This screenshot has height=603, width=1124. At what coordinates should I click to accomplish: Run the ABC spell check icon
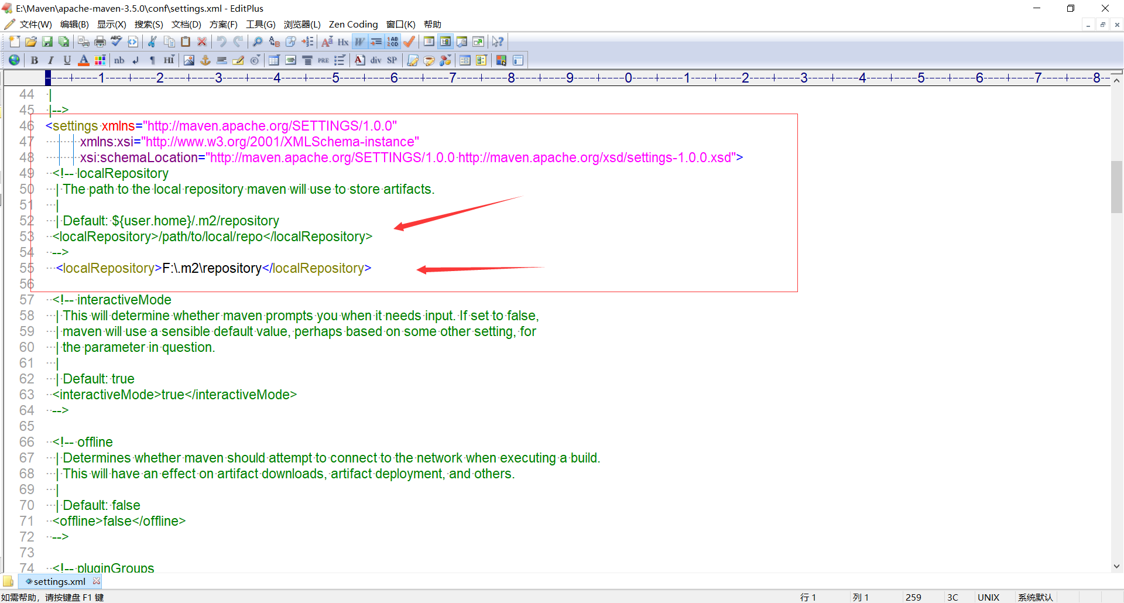[116, 42]
